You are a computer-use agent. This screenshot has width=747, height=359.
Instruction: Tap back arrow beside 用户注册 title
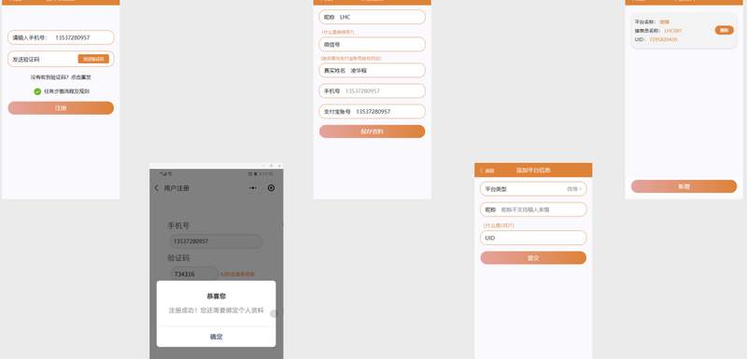[156, 188]
